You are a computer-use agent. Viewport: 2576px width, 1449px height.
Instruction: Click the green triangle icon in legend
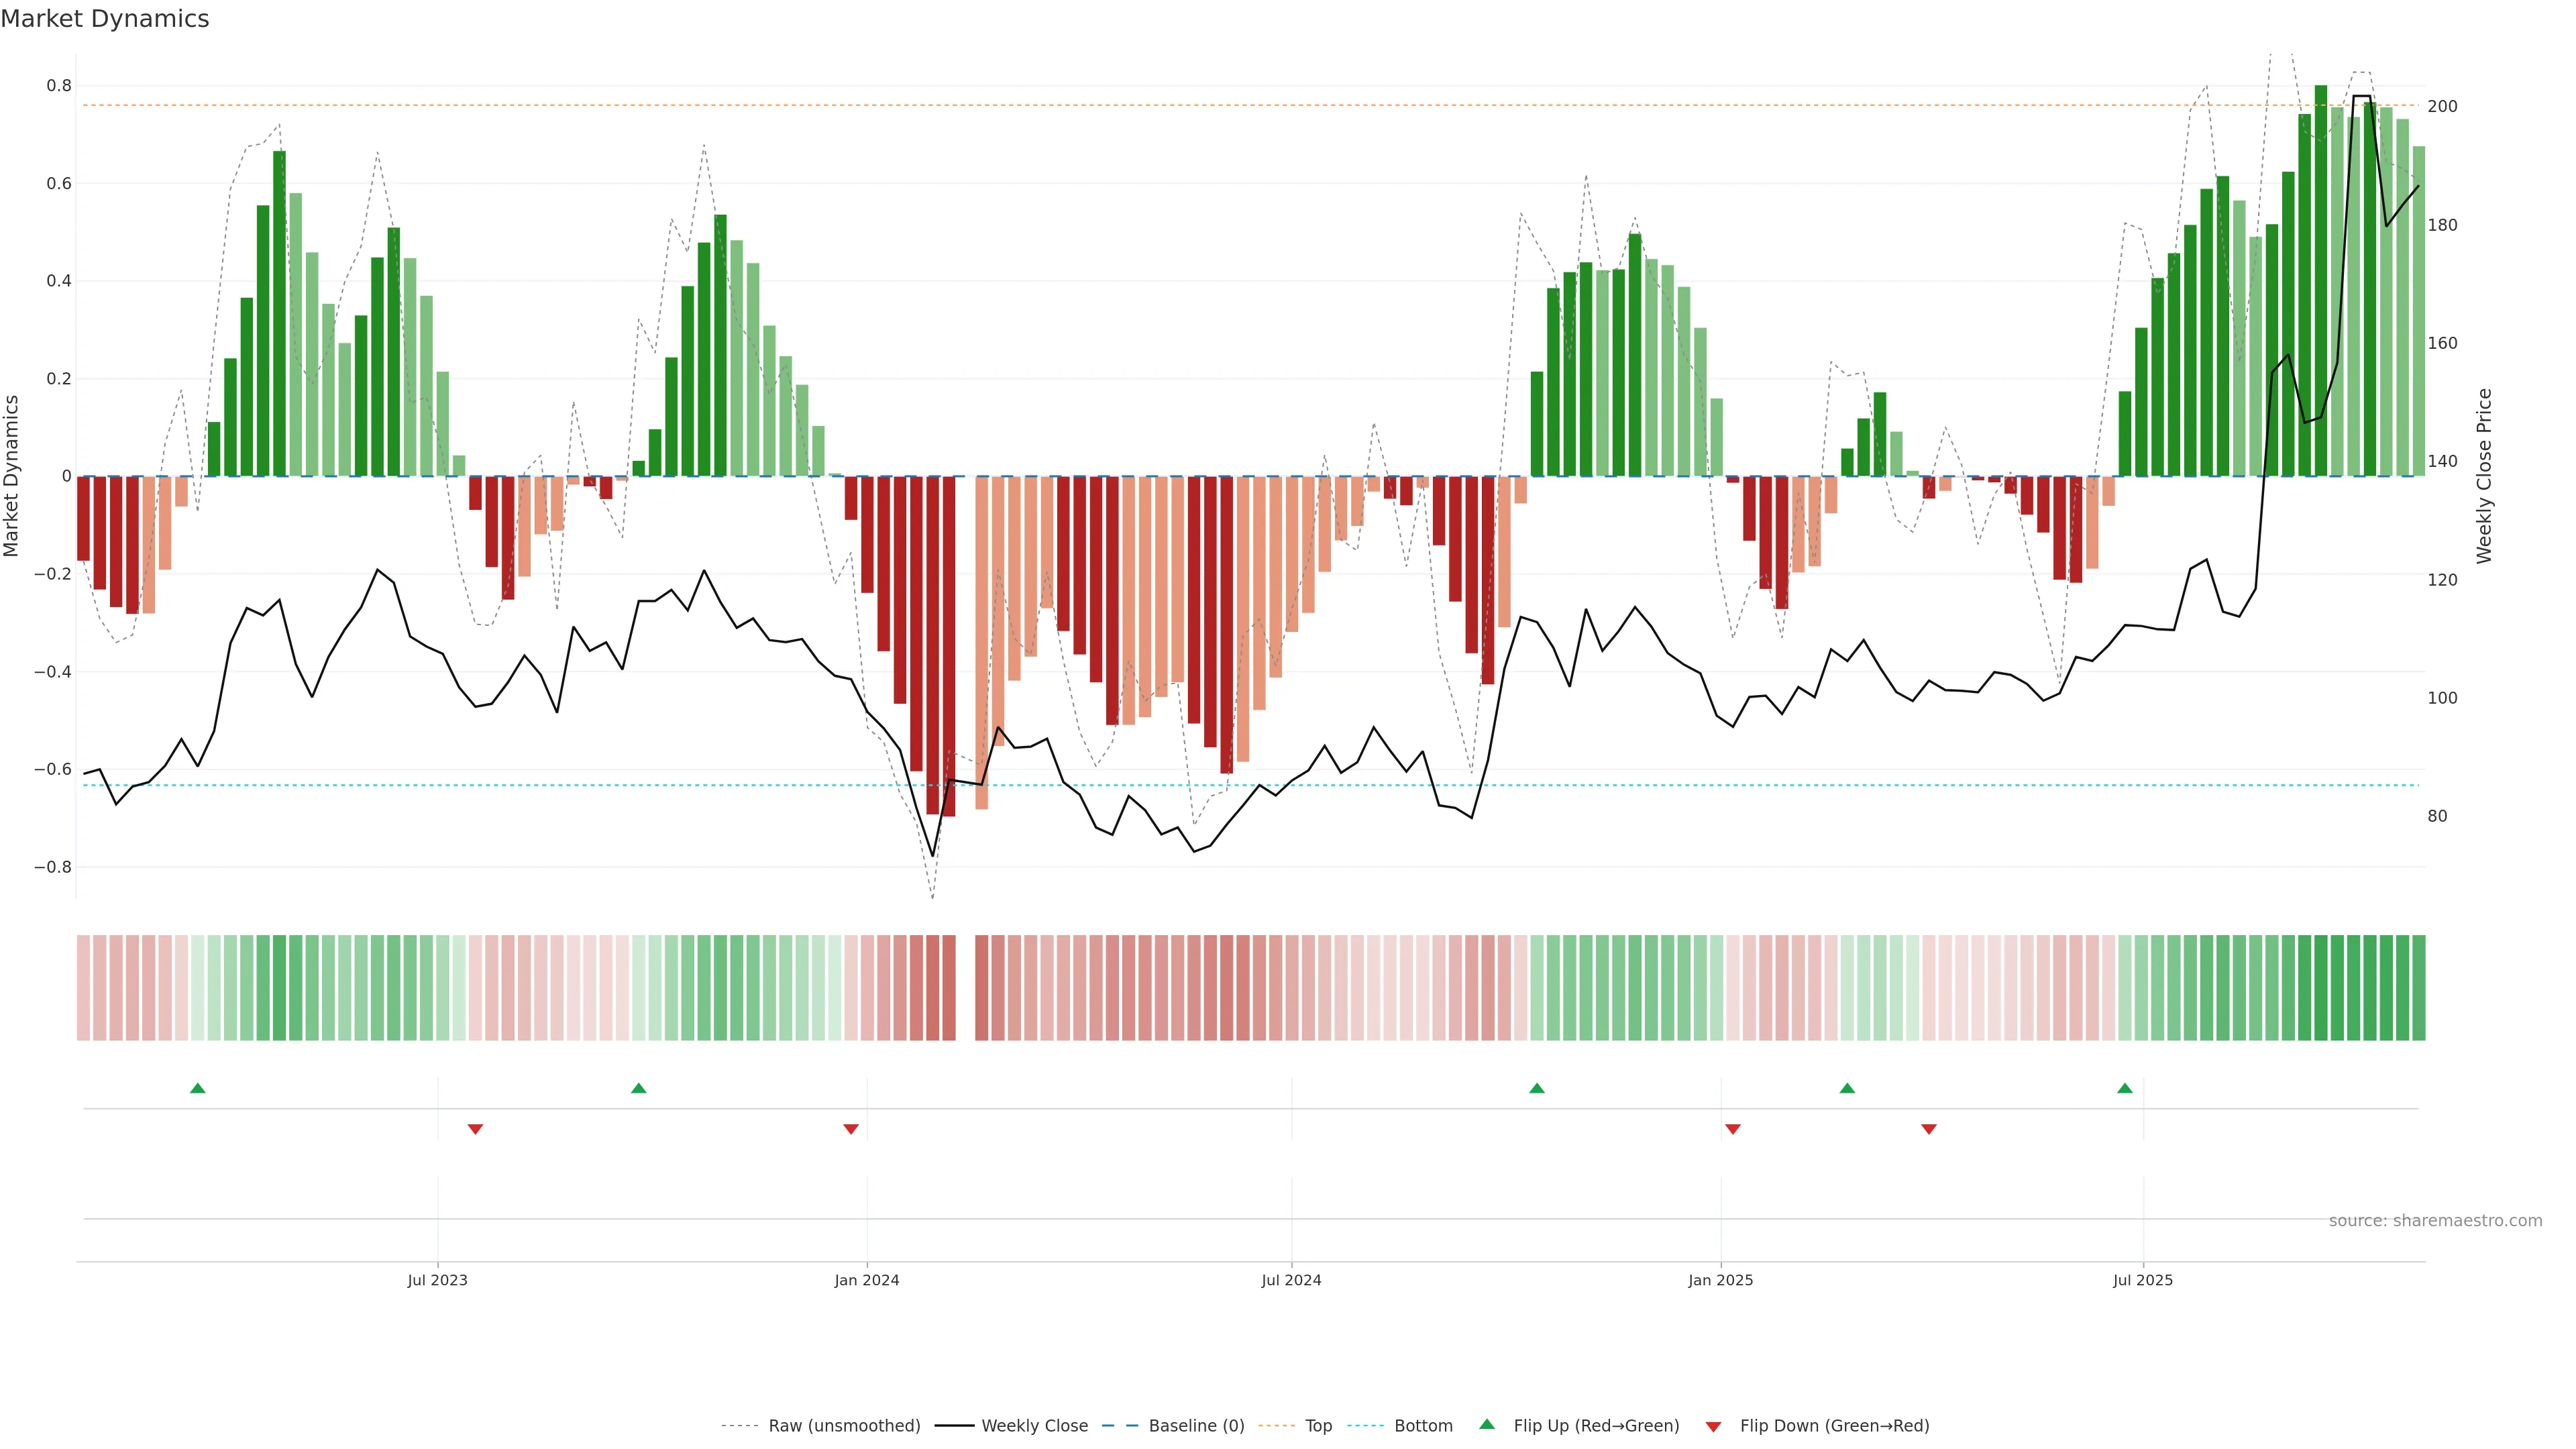coord(1487,1424)
